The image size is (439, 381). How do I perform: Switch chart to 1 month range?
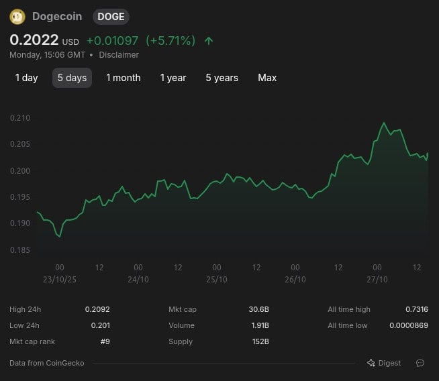click(124, 78)
